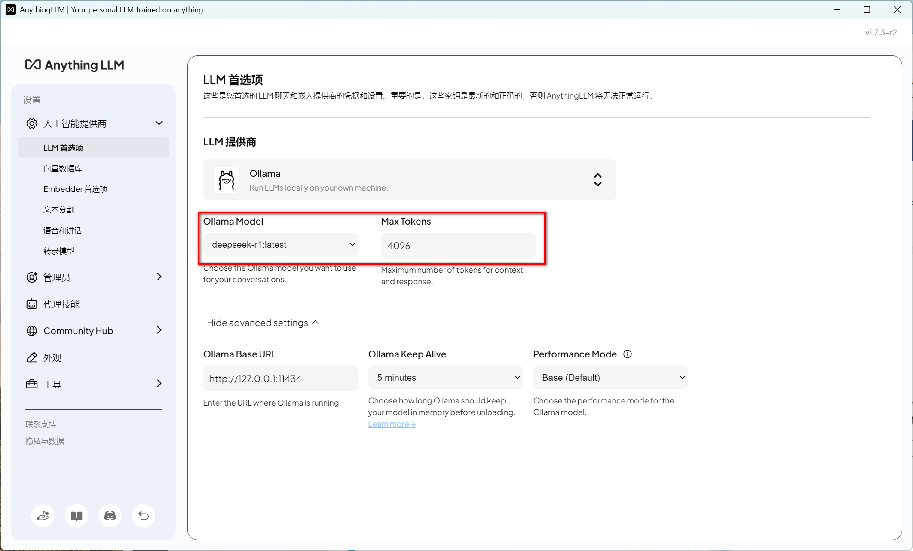The height and width of the screenshot is (551, 913).
Task: Open the Ollama Model dropdown
Action: tap(281, 245)
